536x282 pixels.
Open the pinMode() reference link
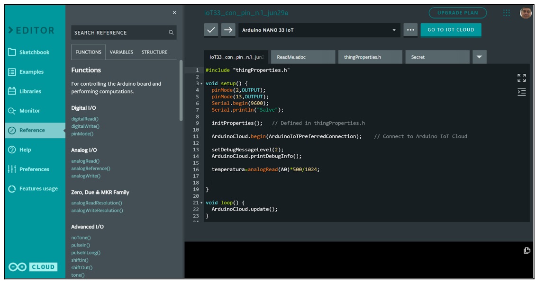tap(82, 134)
